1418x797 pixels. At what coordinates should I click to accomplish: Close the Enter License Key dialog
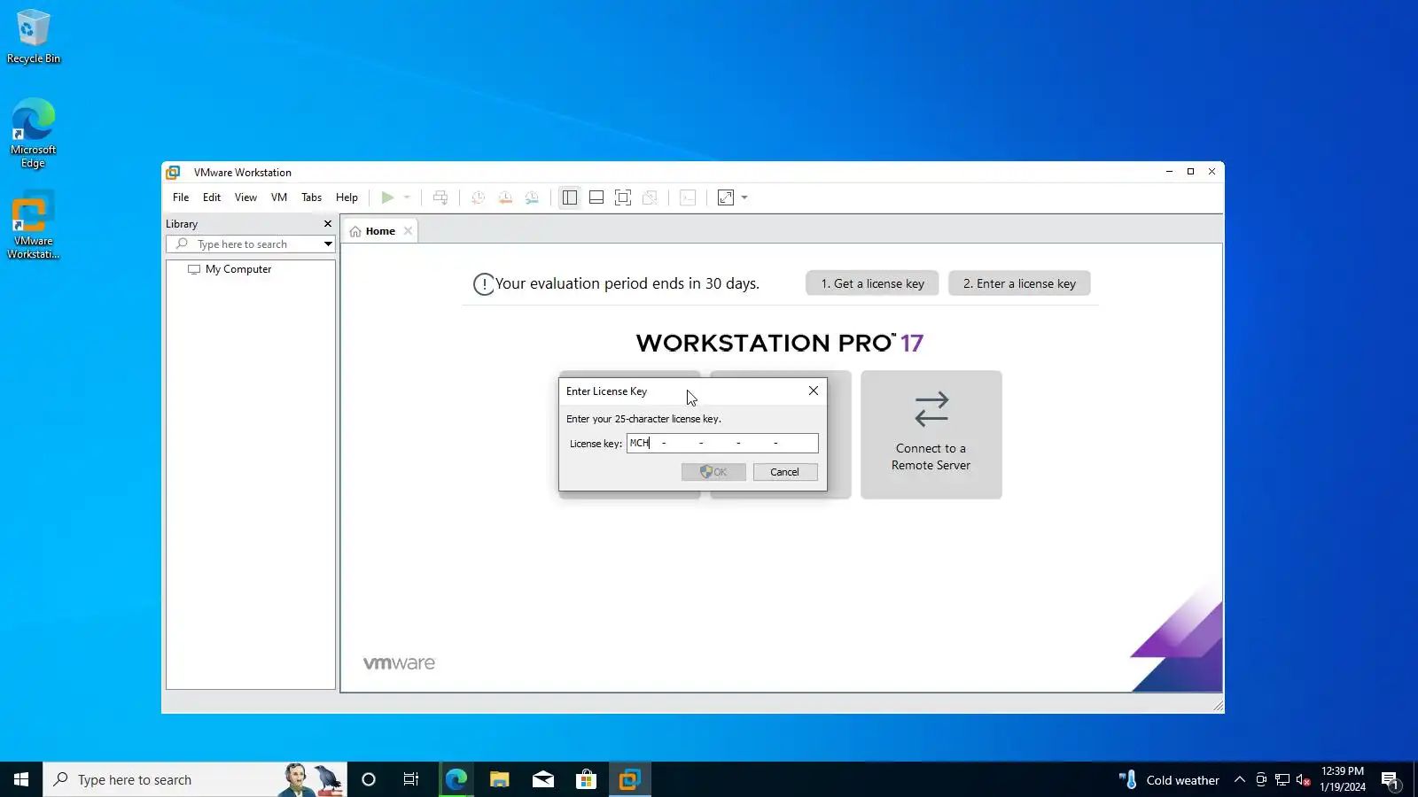point(814,391)
